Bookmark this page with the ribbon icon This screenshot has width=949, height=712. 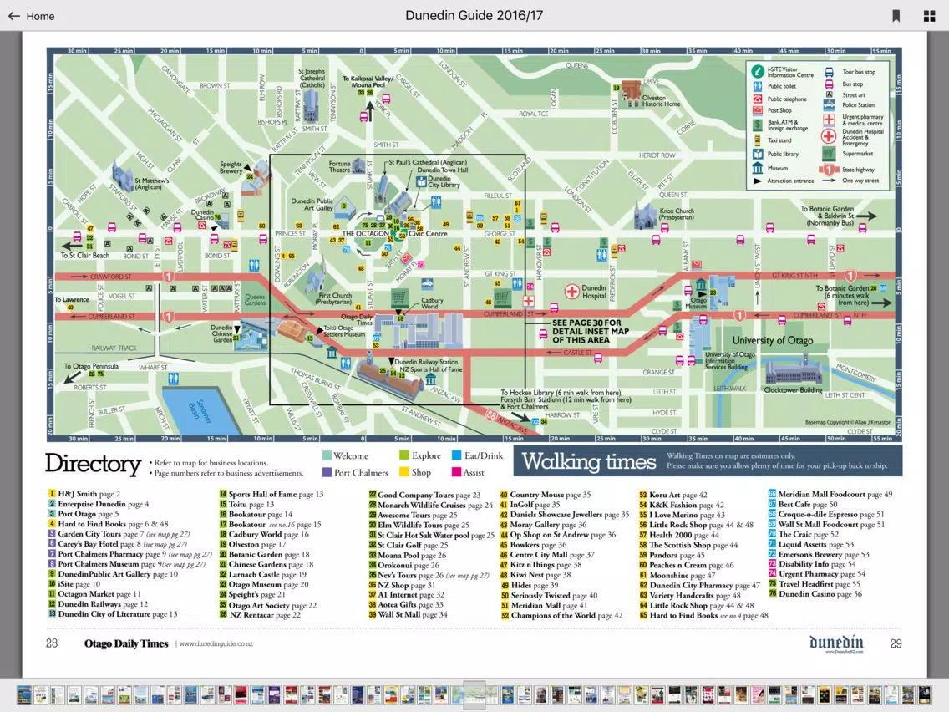(896, 17)
